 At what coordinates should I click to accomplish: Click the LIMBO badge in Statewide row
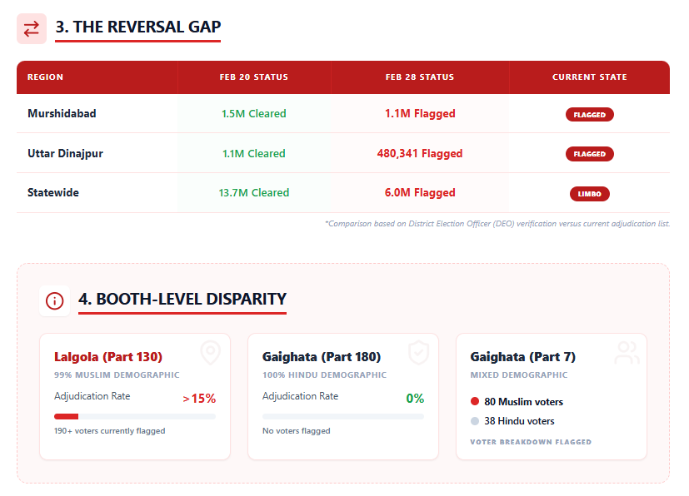pyautogui.click(x=589, y=194)
